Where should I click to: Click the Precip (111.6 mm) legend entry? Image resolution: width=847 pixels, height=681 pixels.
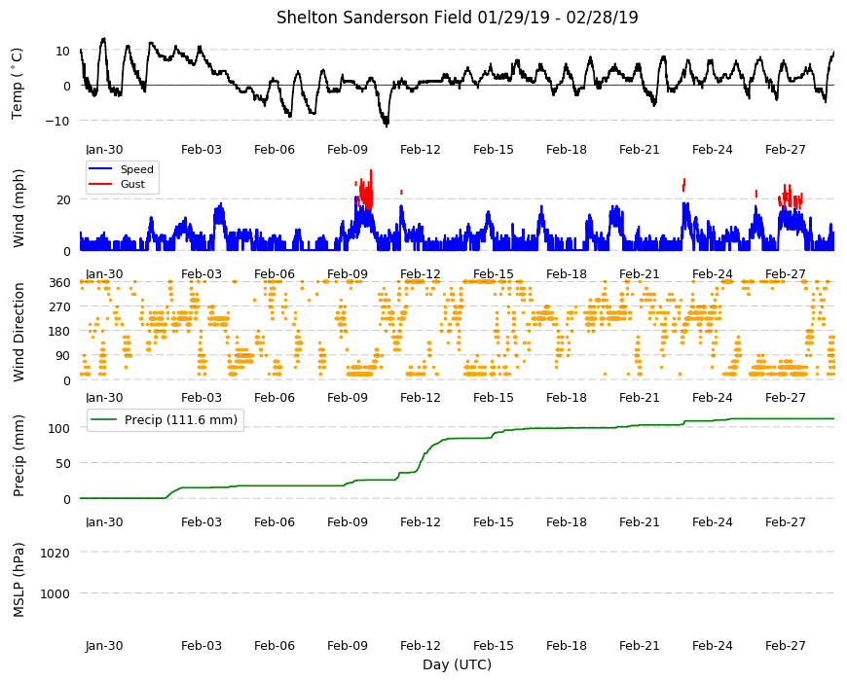click(166, 420)
